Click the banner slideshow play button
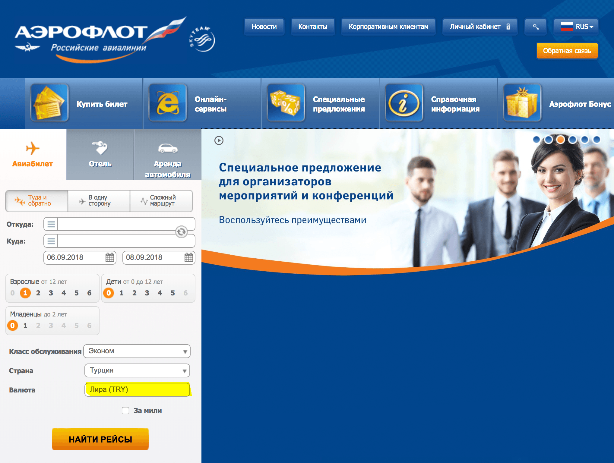 (219, 140)
